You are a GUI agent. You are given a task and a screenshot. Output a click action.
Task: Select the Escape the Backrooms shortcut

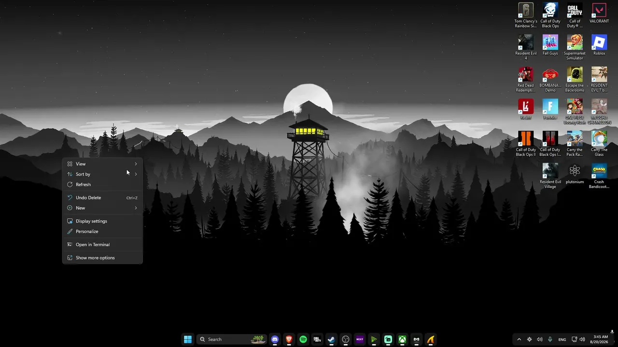tap(575, 80)
